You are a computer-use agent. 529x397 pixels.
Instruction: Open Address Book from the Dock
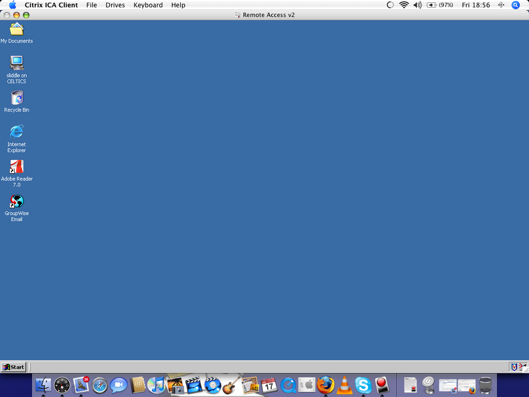click(x=138, y=385)
